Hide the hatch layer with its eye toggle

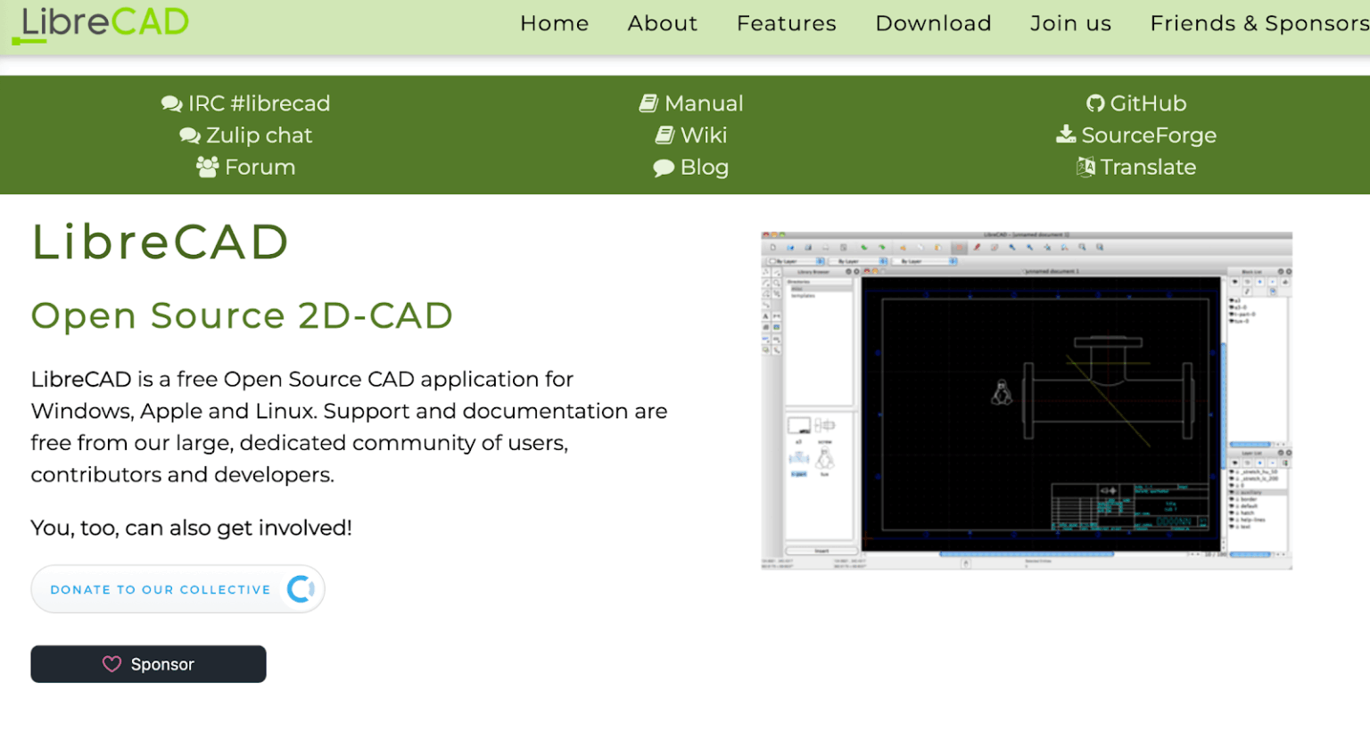1234,512
